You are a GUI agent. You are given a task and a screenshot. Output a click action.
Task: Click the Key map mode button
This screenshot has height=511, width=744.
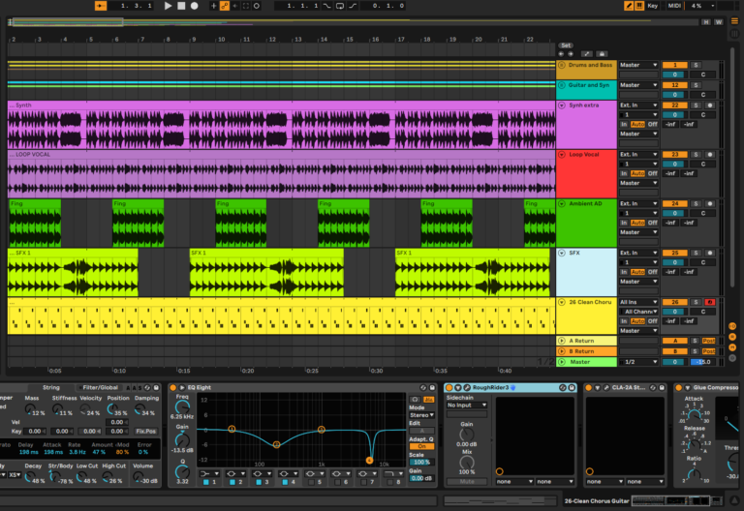653,6
